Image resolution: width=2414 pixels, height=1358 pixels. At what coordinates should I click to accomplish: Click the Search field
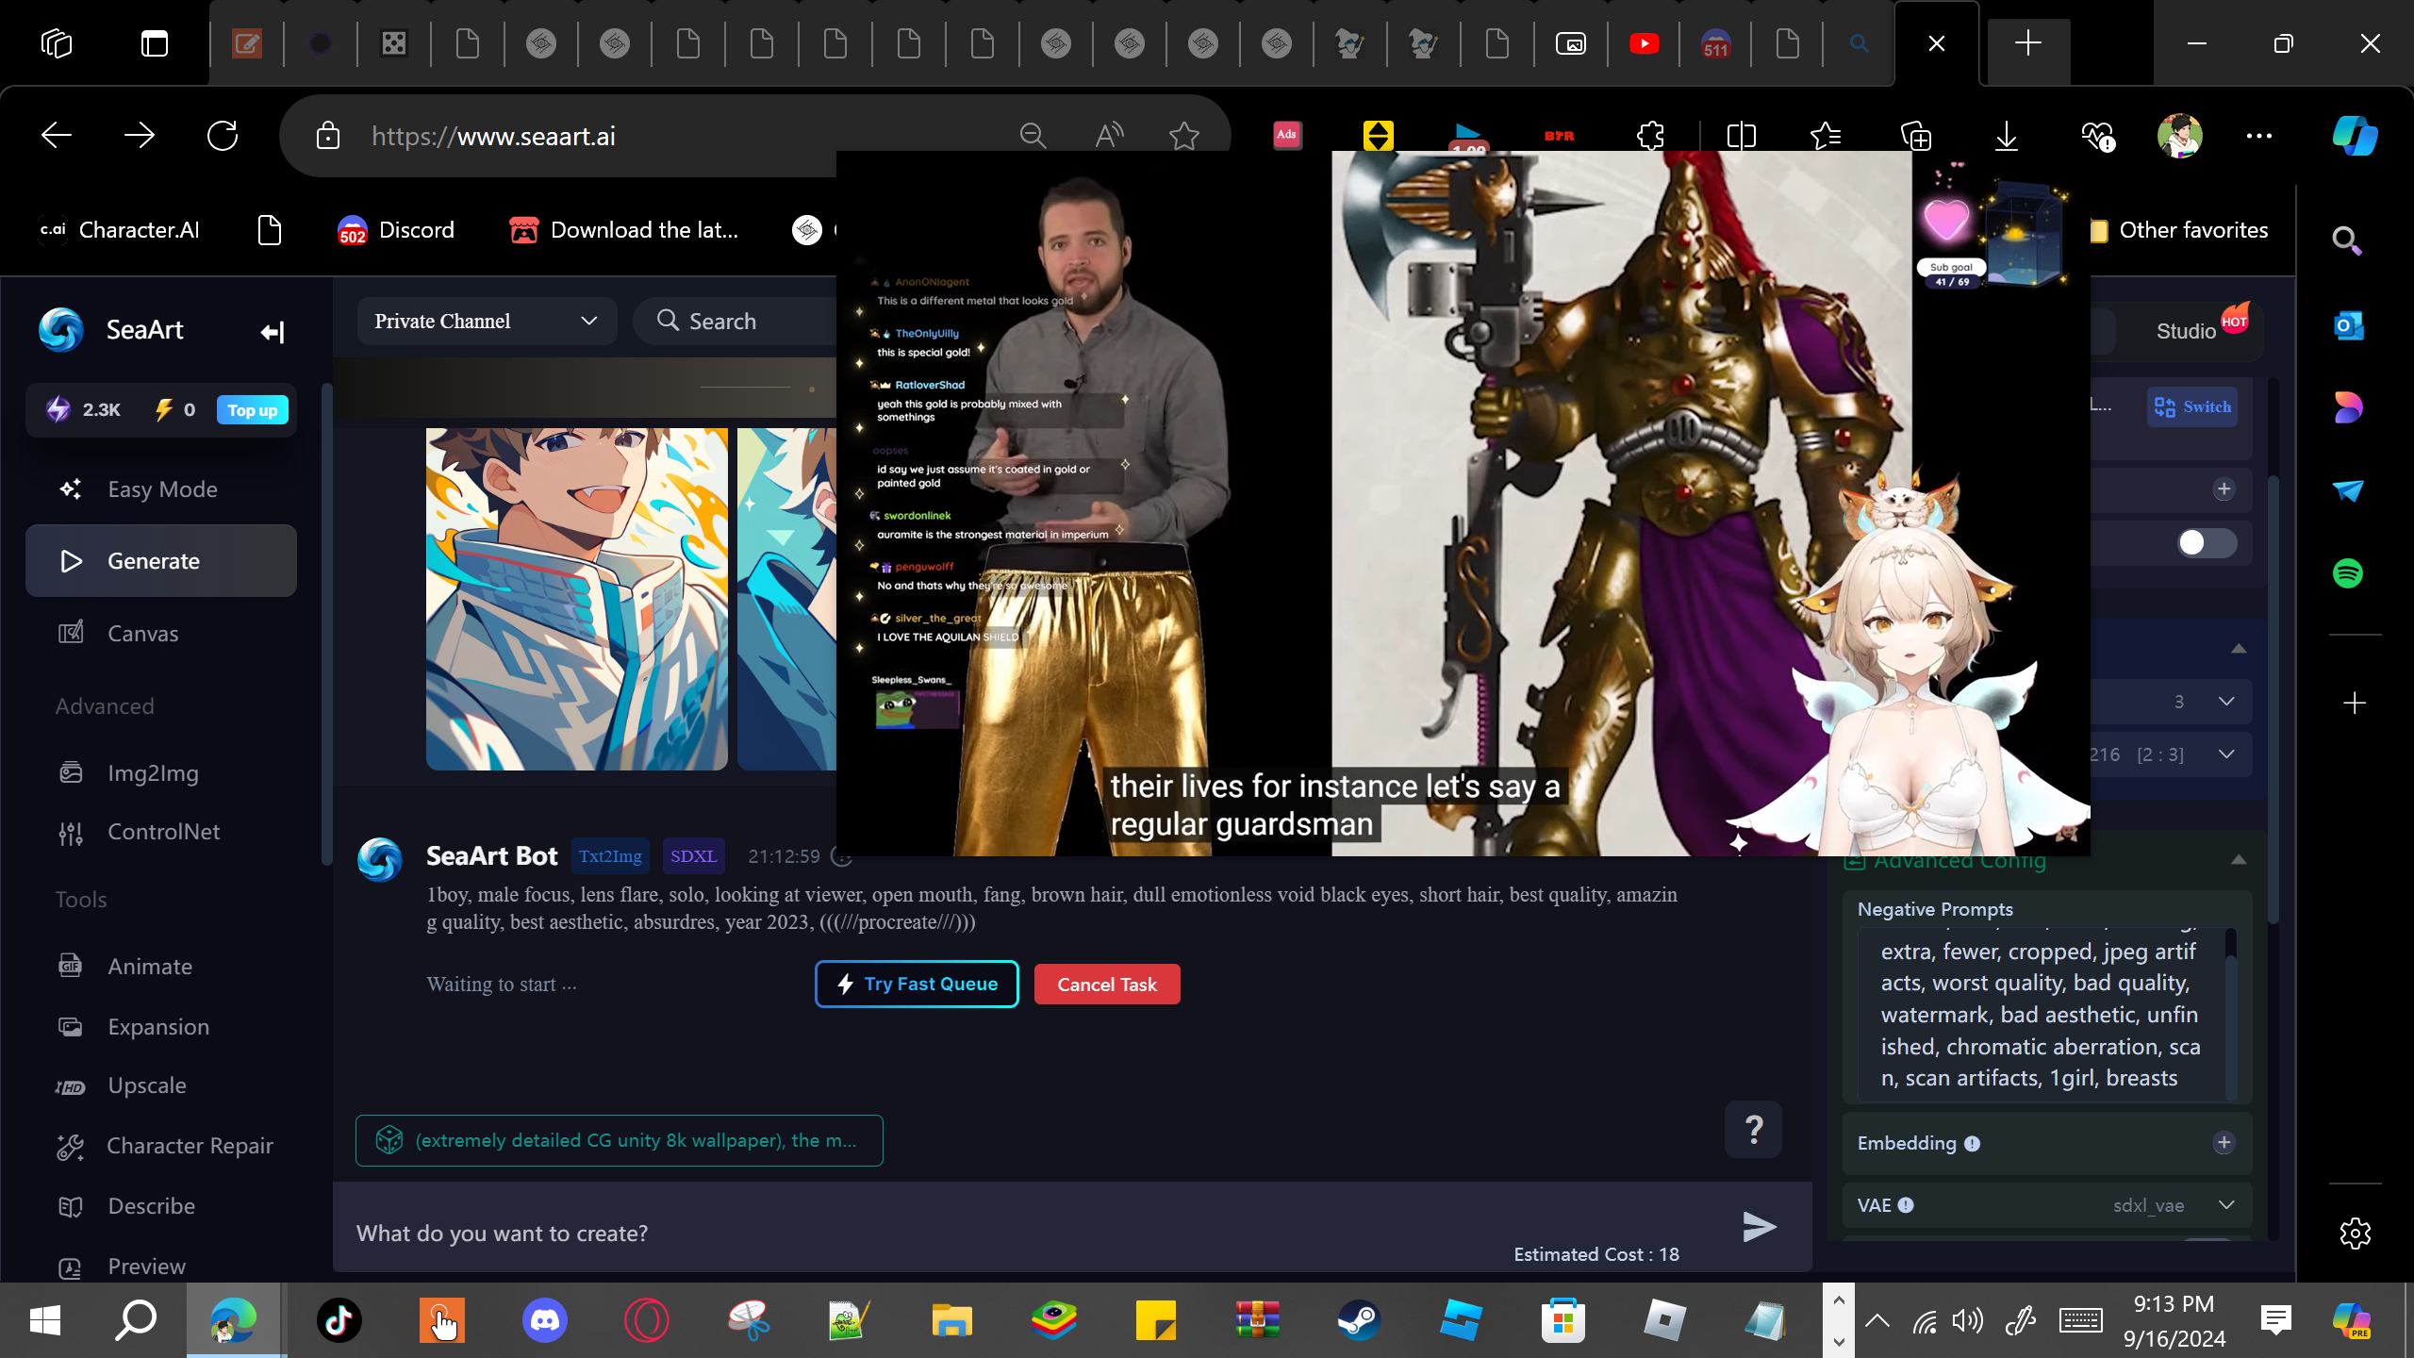[x=736, y=322]
